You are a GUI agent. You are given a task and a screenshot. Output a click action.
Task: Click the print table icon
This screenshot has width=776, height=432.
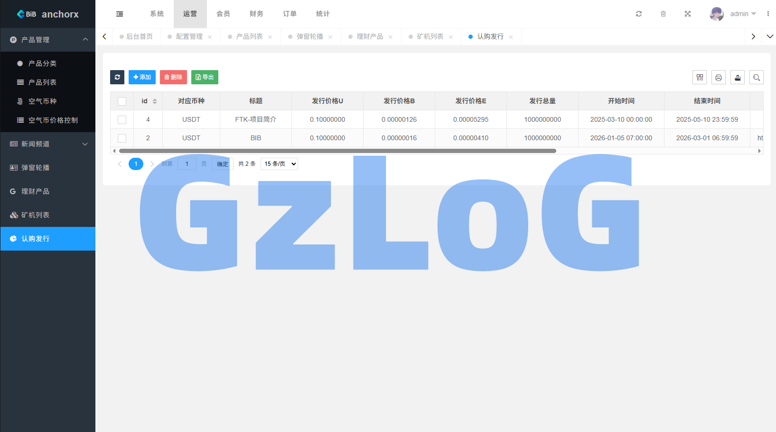point(718,77)
